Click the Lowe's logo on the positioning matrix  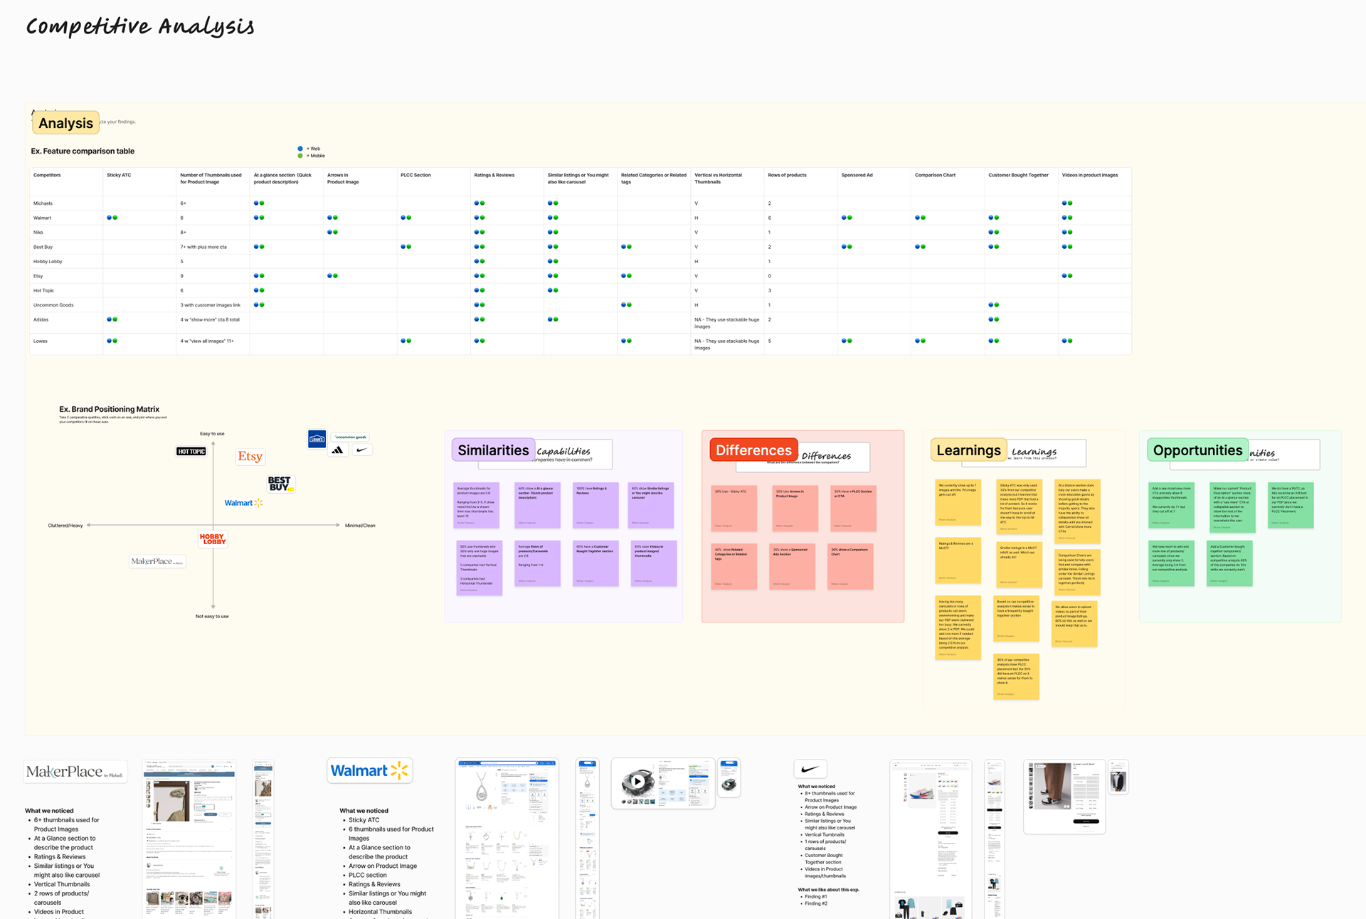[x=317, y=439]
